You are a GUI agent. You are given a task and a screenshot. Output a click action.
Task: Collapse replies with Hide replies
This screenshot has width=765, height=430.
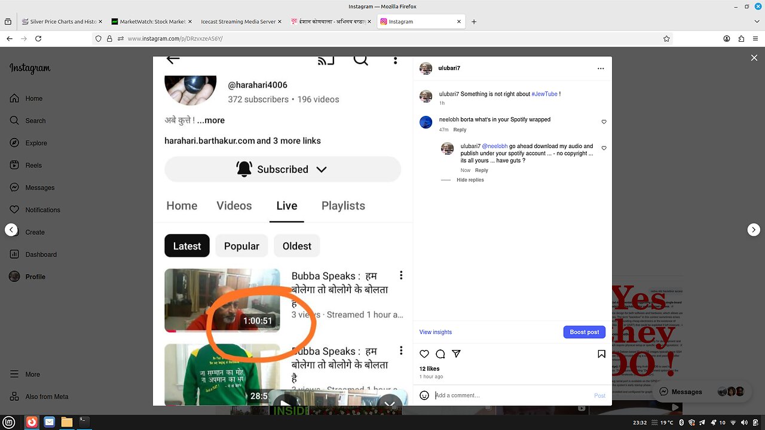(470, 180)
